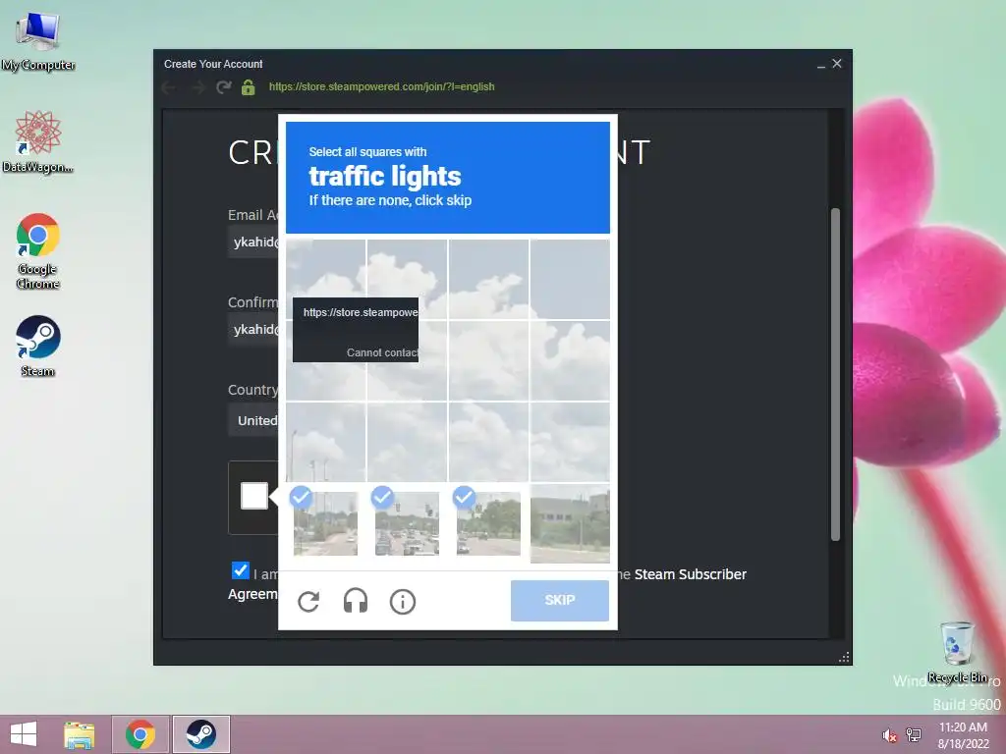
Task: Click the Steam Subscriber Agreement link
Action: [x=691, y=574]
